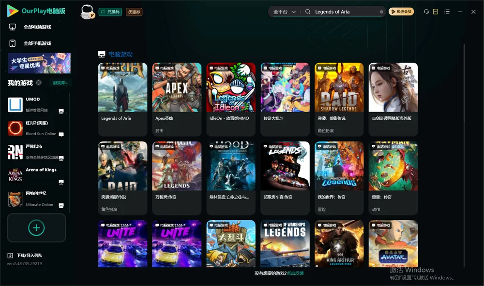Screen dimensions: 484x286
Task: Refresh the 我的游戏 list
Action: [39, 83]
